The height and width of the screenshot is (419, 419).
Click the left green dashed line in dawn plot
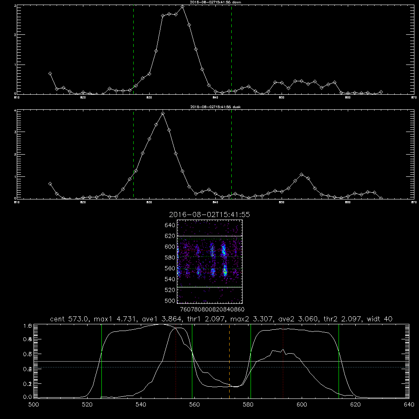[133, 49]
